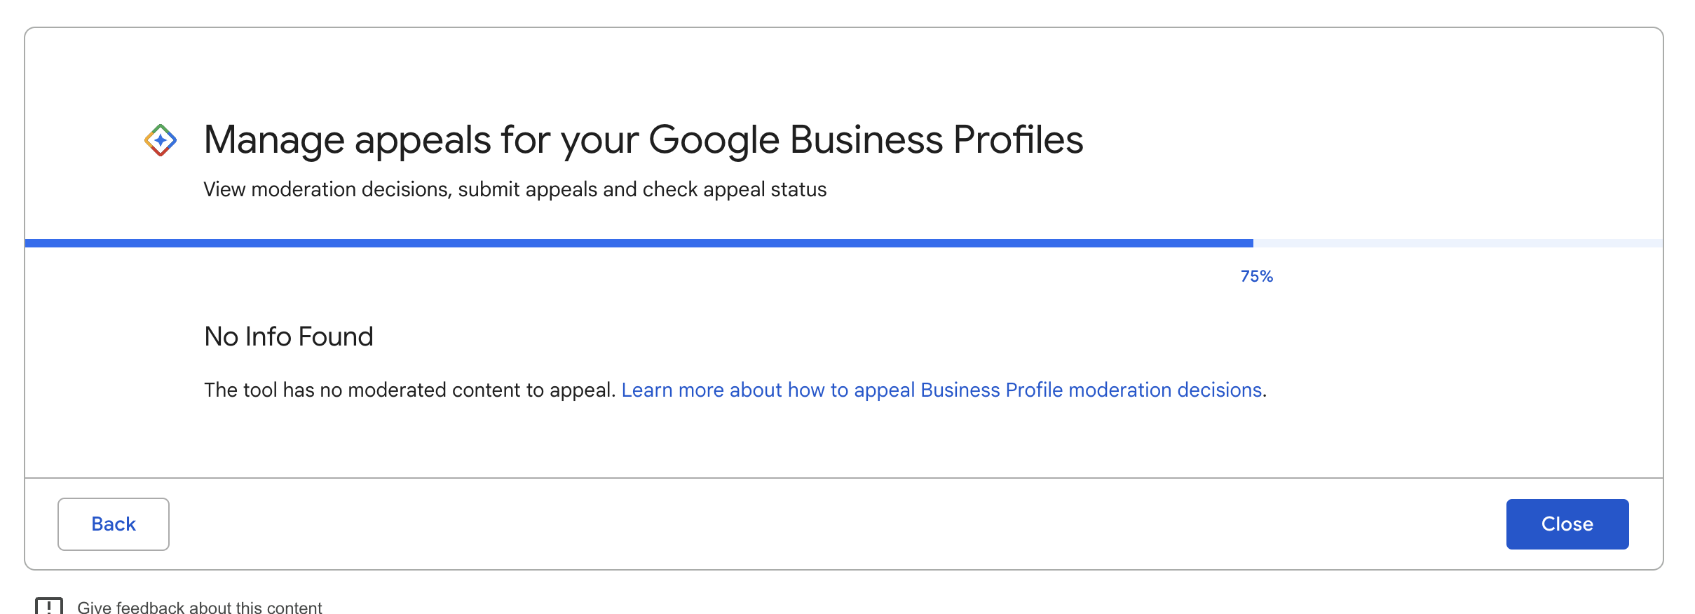The height and width of the screenshot is (614, 1695).
Task: Click "moderation decisions" at the link's end
Action: (x=1165, y=390)
